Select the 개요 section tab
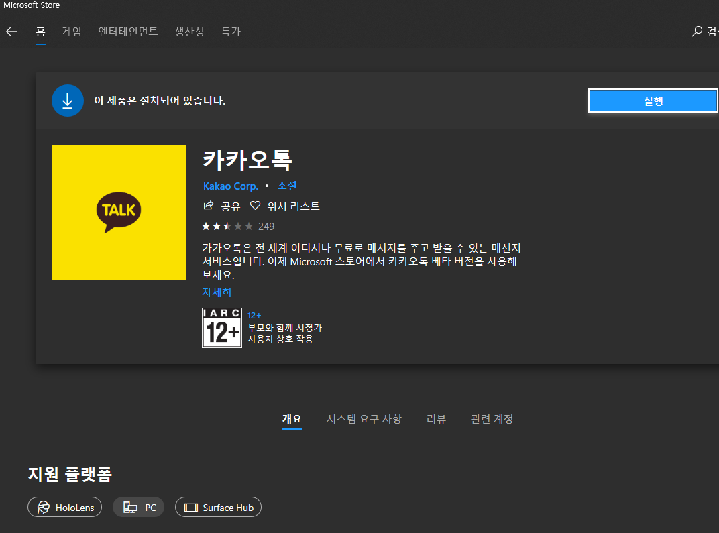This screenshot has height=533, width=719. (292, 419)
